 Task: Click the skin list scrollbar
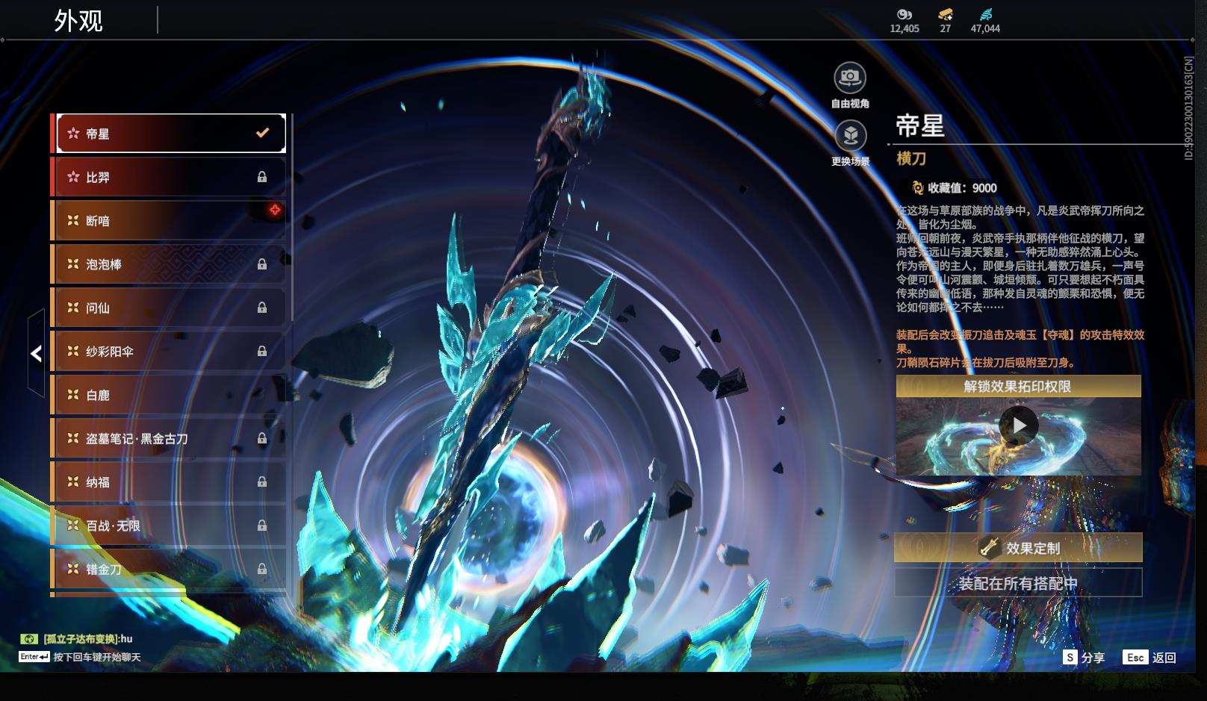point(291,216)
